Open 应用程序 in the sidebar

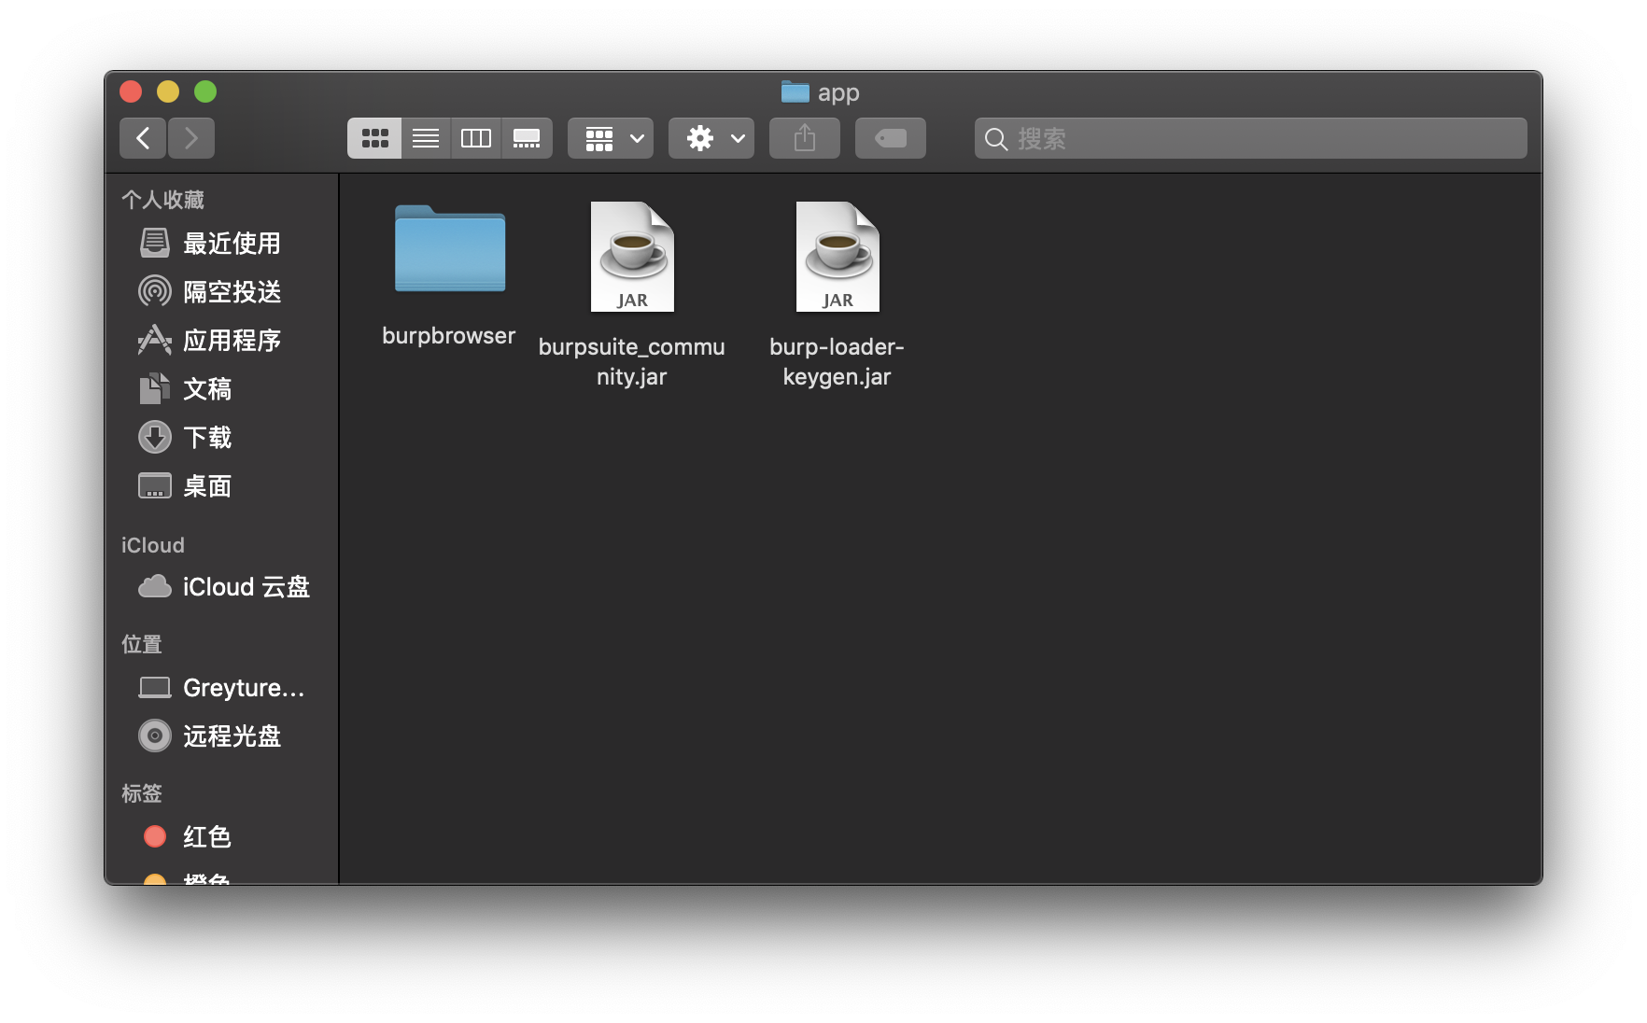click(x=221, y=341)
